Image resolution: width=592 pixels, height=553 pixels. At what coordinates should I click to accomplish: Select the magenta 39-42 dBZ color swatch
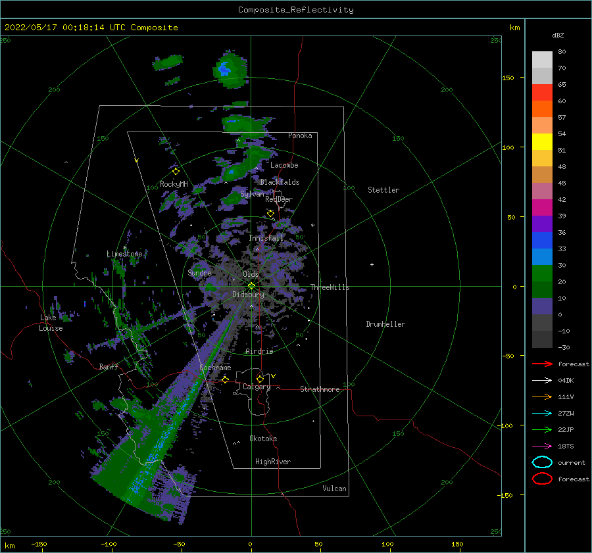coord(542,208)
